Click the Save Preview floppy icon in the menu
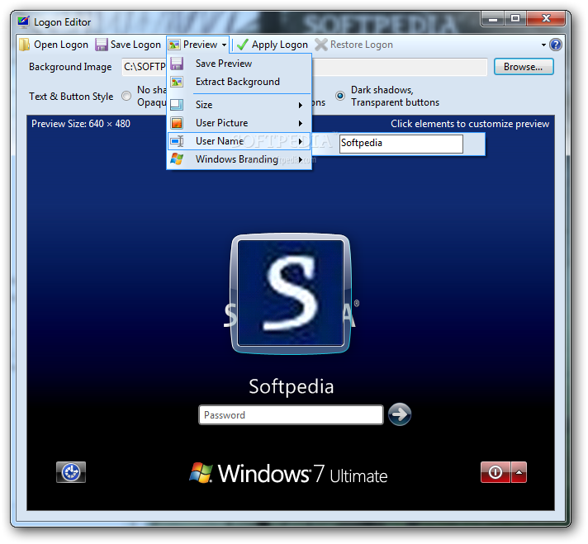Viewport: 588px width, 544px height. 177,64
